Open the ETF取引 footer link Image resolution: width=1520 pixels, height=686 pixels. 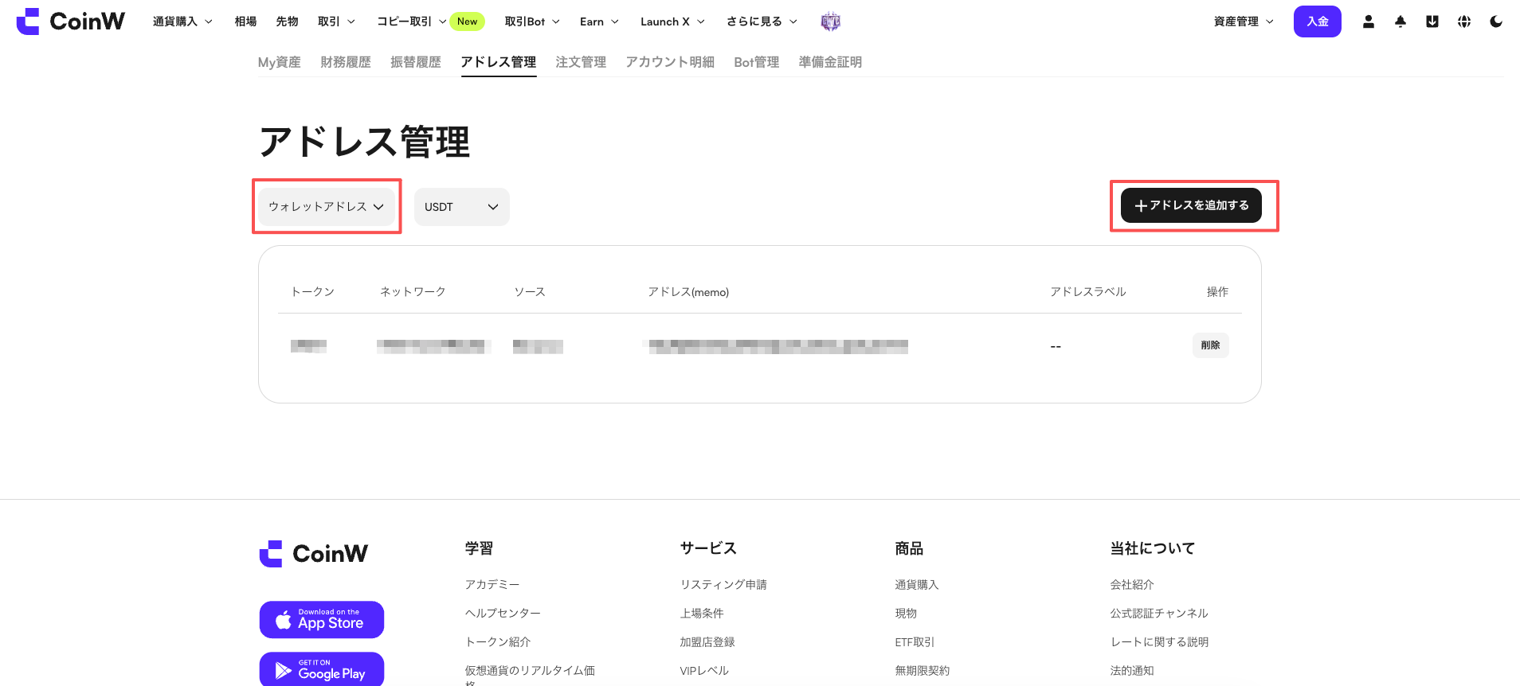tap(915, 642)
